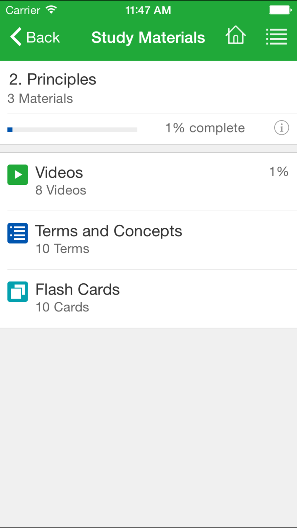297x528 pixels.
Task: Open the Videos row
Action: click(148, 181)
